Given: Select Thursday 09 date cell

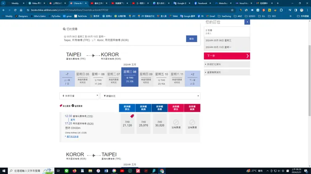Looking at the screenshot, I should (146, 79).
